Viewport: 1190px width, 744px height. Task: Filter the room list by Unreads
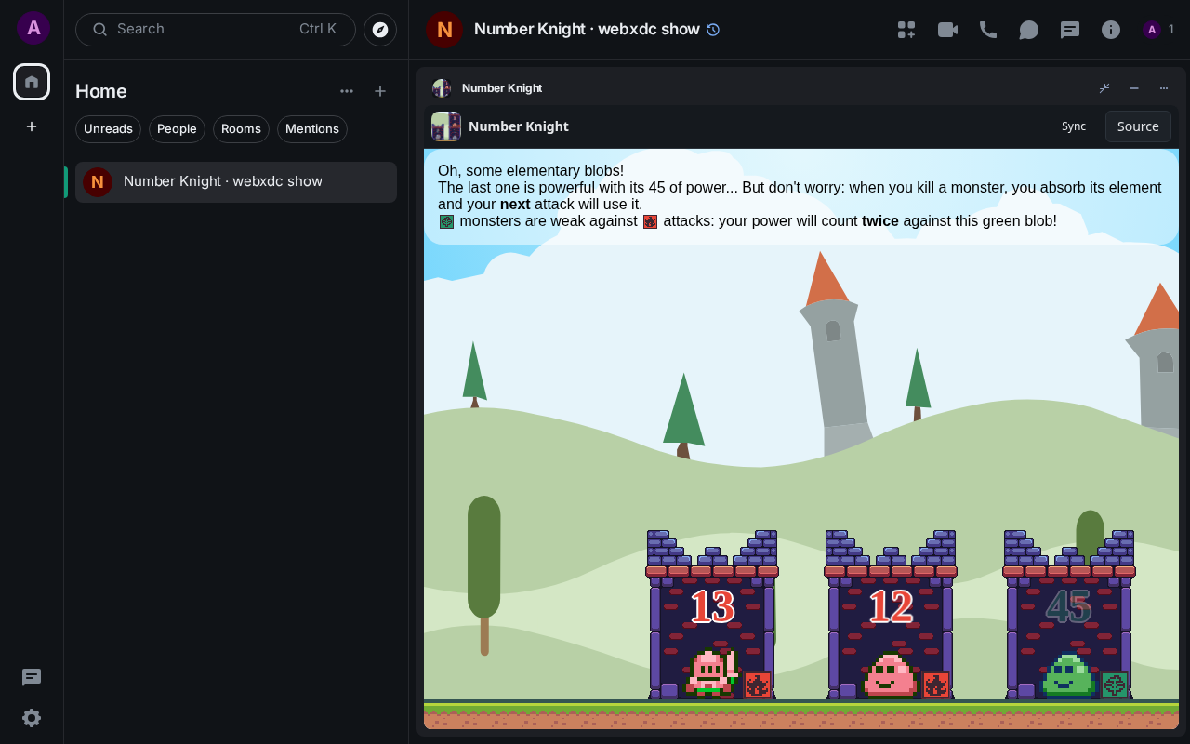108,129
